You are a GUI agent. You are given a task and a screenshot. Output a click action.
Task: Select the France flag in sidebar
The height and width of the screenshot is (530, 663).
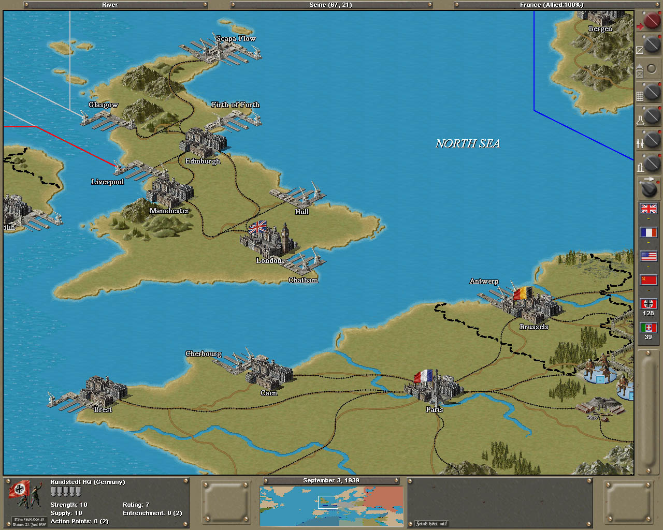[648, 232]
